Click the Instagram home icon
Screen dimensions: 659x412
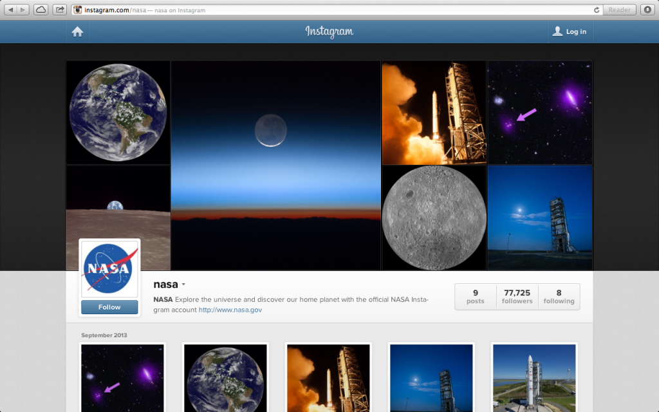(77, 31)
